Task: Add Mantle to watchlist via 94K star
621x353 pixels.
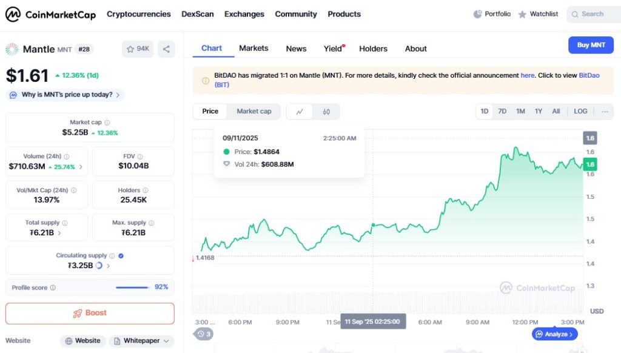Action: pyautogui.click(x=138, y=49)
